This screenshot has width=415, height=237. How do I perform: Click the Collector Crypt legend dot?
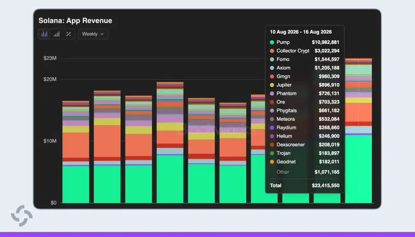[272, 51]
